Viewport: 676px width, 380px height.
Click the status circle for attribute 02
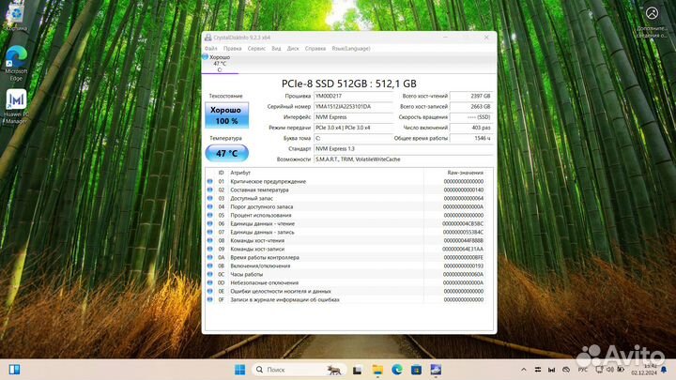point(210,190)
